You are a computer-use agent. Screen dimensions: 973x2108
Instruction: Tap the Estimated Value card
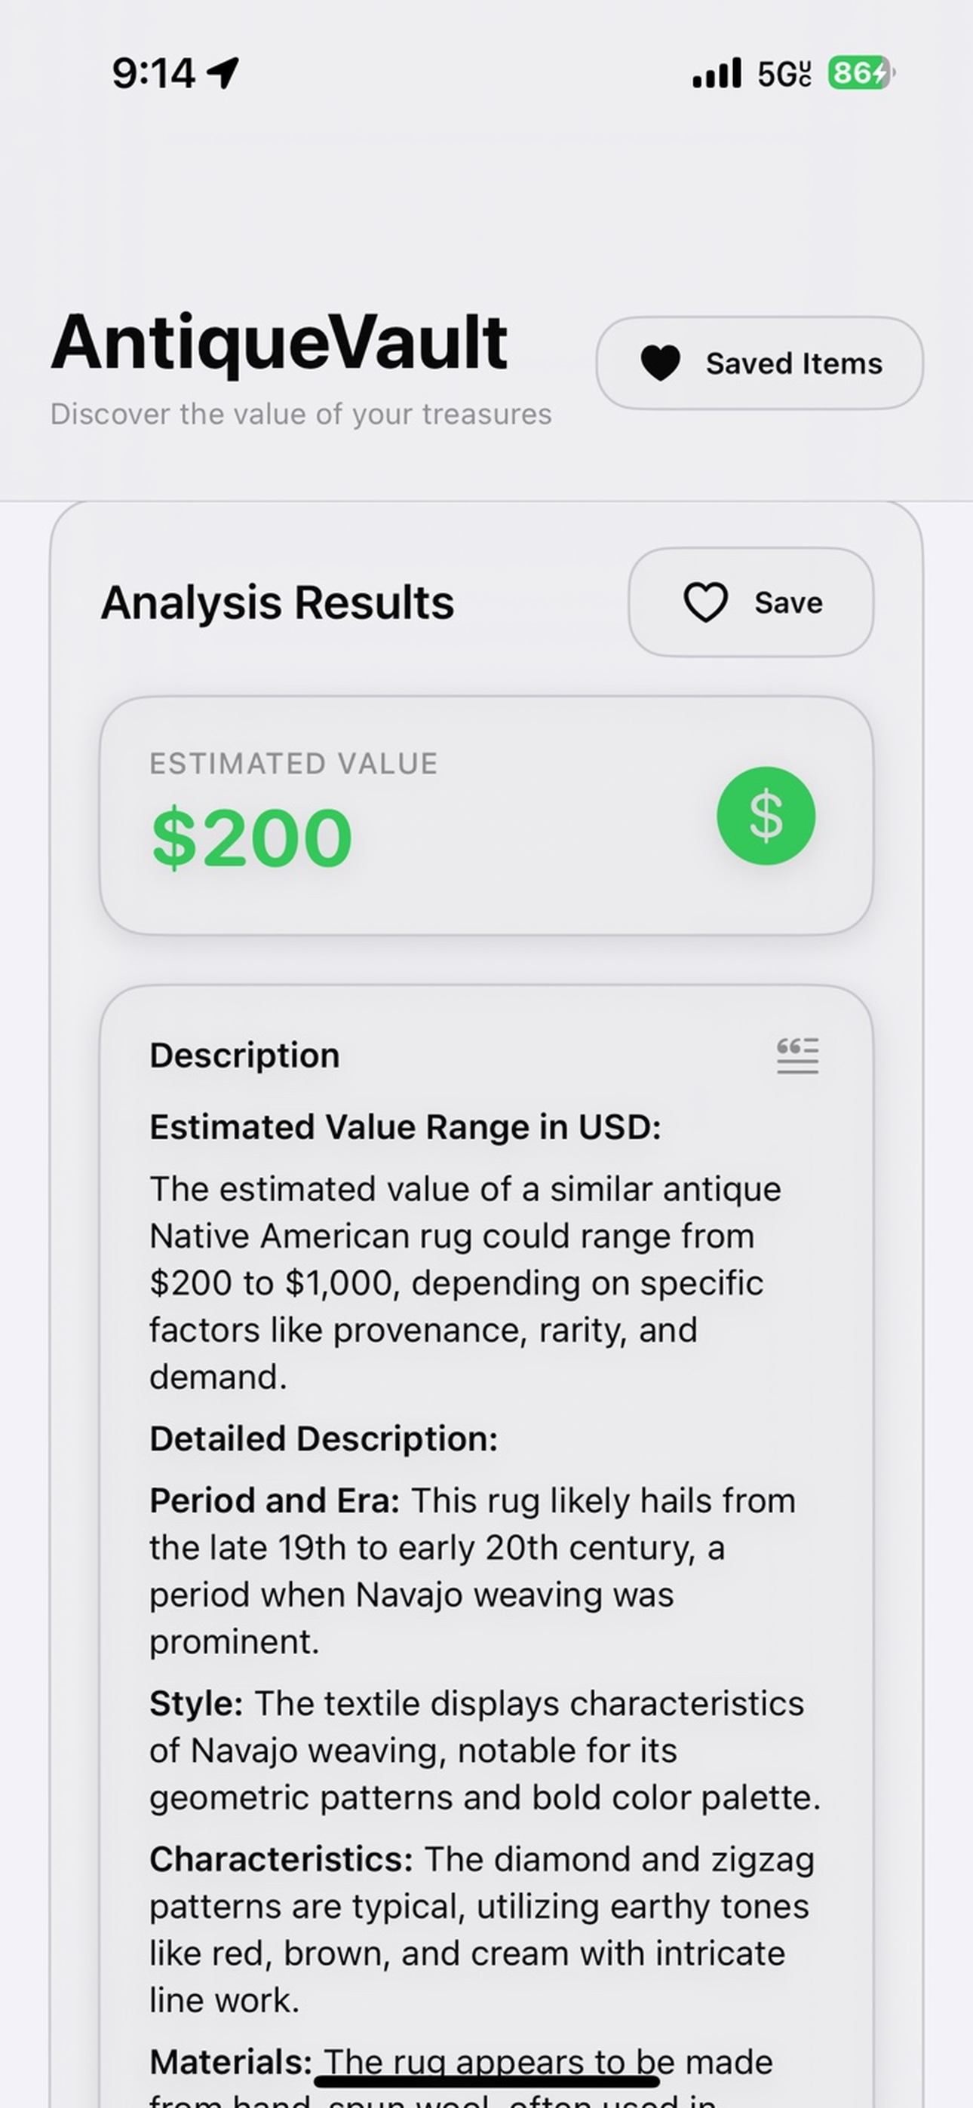coord(487,818)
